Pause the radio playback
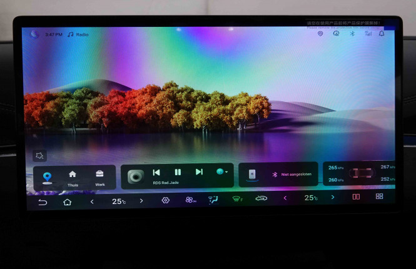416x269 pixels. 178,172
